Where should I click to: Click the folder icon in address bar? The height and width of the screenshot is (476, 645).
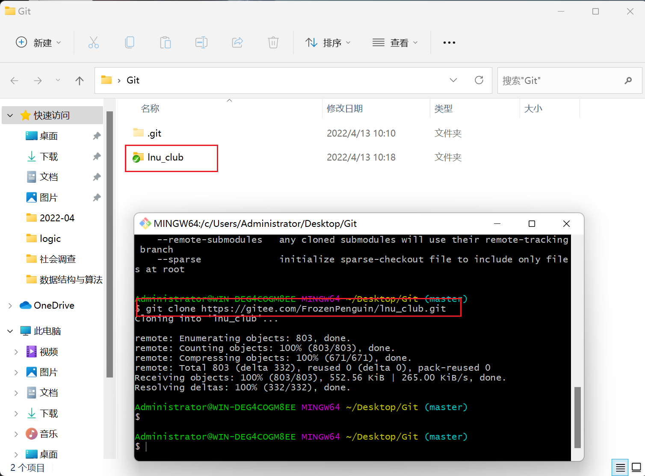click(107, 80)
